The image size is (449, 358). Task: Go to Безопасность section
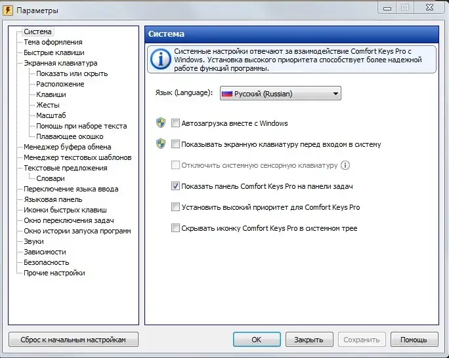click(x=47, y=262)
